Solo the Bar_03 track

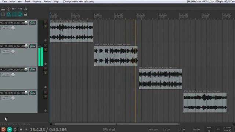pos(45,73)
